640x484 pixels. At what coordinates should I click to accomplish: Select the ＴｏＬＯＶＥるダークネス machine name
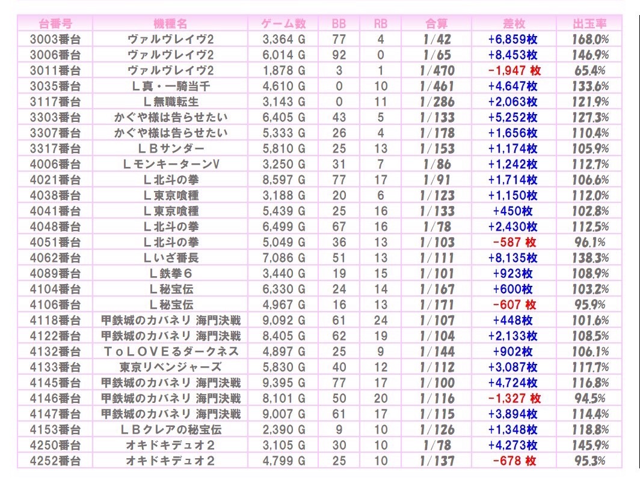pos(170,351)
